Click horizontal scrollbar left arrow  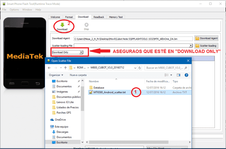pos(87,142)
